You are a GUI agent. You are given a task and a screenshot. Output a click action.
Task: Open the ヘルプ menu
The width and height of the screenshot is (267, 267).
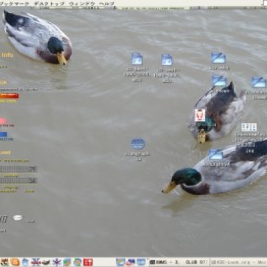point(107,3)
